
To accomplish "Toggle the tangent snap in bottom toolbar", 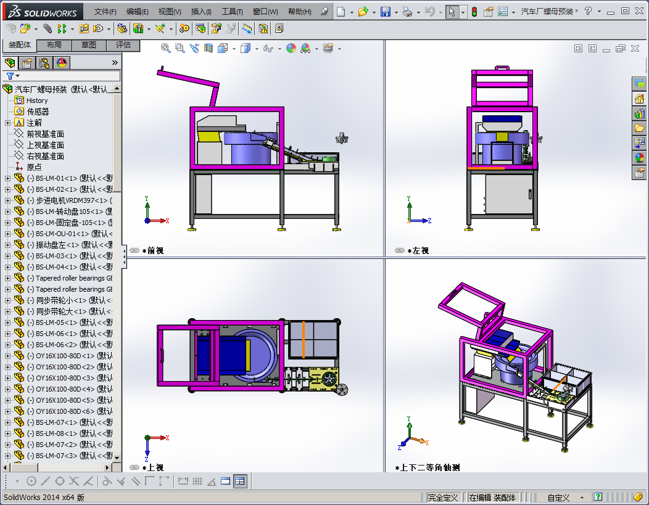I will [107, 481].
